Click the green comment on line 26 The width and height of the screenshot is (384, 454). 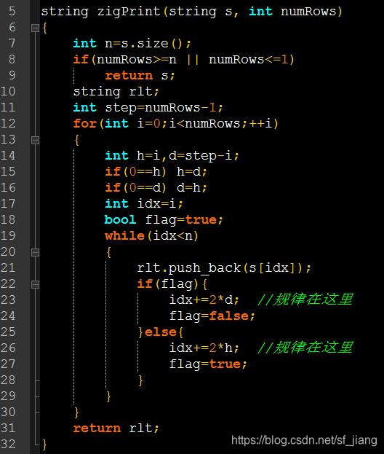(x=305, y=347)
